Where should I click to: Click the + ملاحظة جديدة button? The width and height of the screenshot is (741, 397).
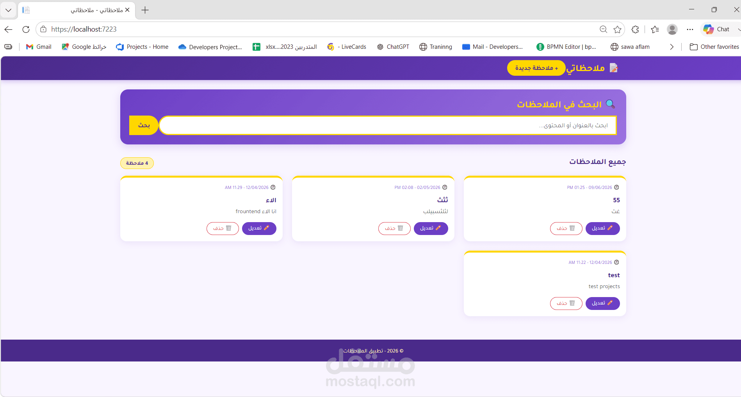(536, 68)
